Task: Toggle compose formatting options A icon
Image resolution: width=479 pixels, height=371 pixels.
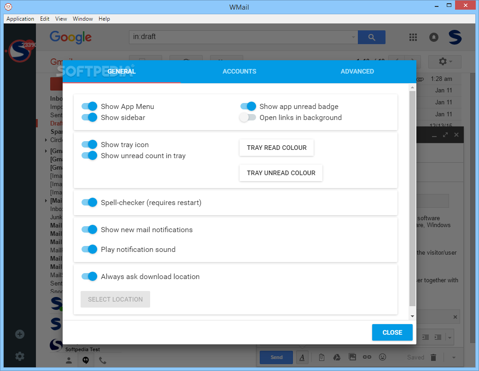Action: [x=302, y=357]
